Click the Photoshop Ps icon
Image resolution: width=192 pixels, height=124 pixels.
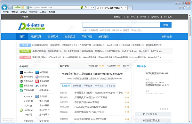pos(21,72)
